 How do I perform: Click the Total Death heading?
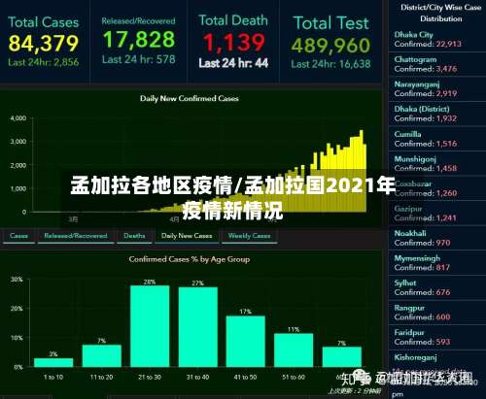233,20
